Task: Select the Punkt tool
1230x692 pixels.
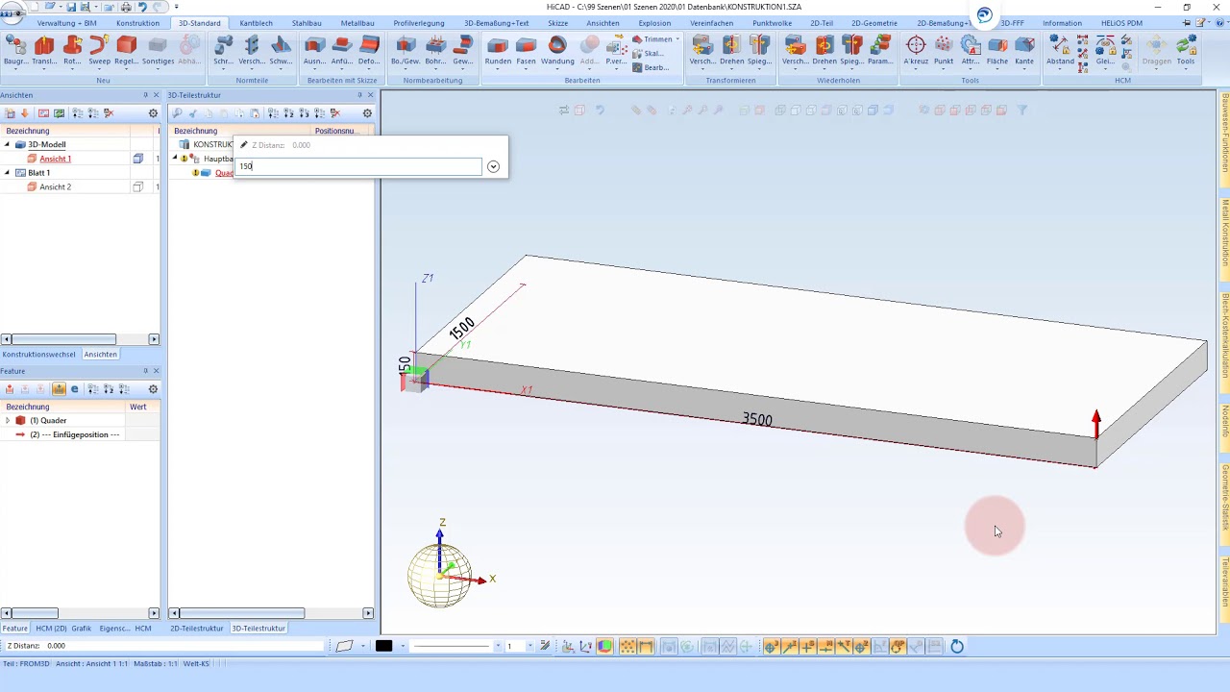Action: [944, 50]
